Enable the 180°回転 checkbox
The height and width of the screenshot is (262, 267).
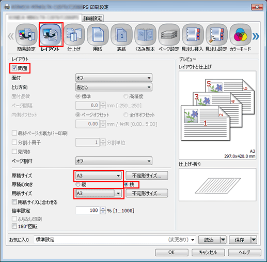pos(14,226)
